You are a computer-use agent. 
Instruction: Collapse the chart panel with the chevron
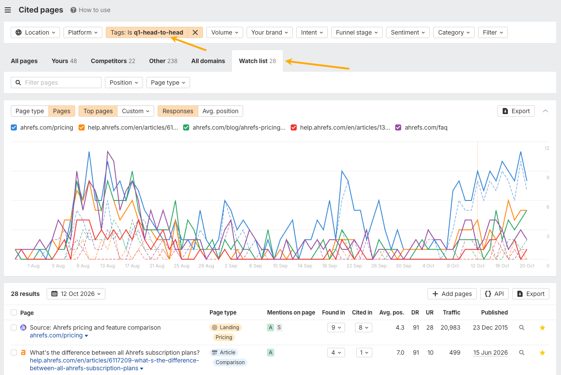tap(545, 111)
